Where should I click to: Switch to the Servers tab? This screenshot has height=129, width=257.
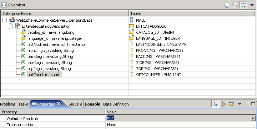(x=75, y=104)
